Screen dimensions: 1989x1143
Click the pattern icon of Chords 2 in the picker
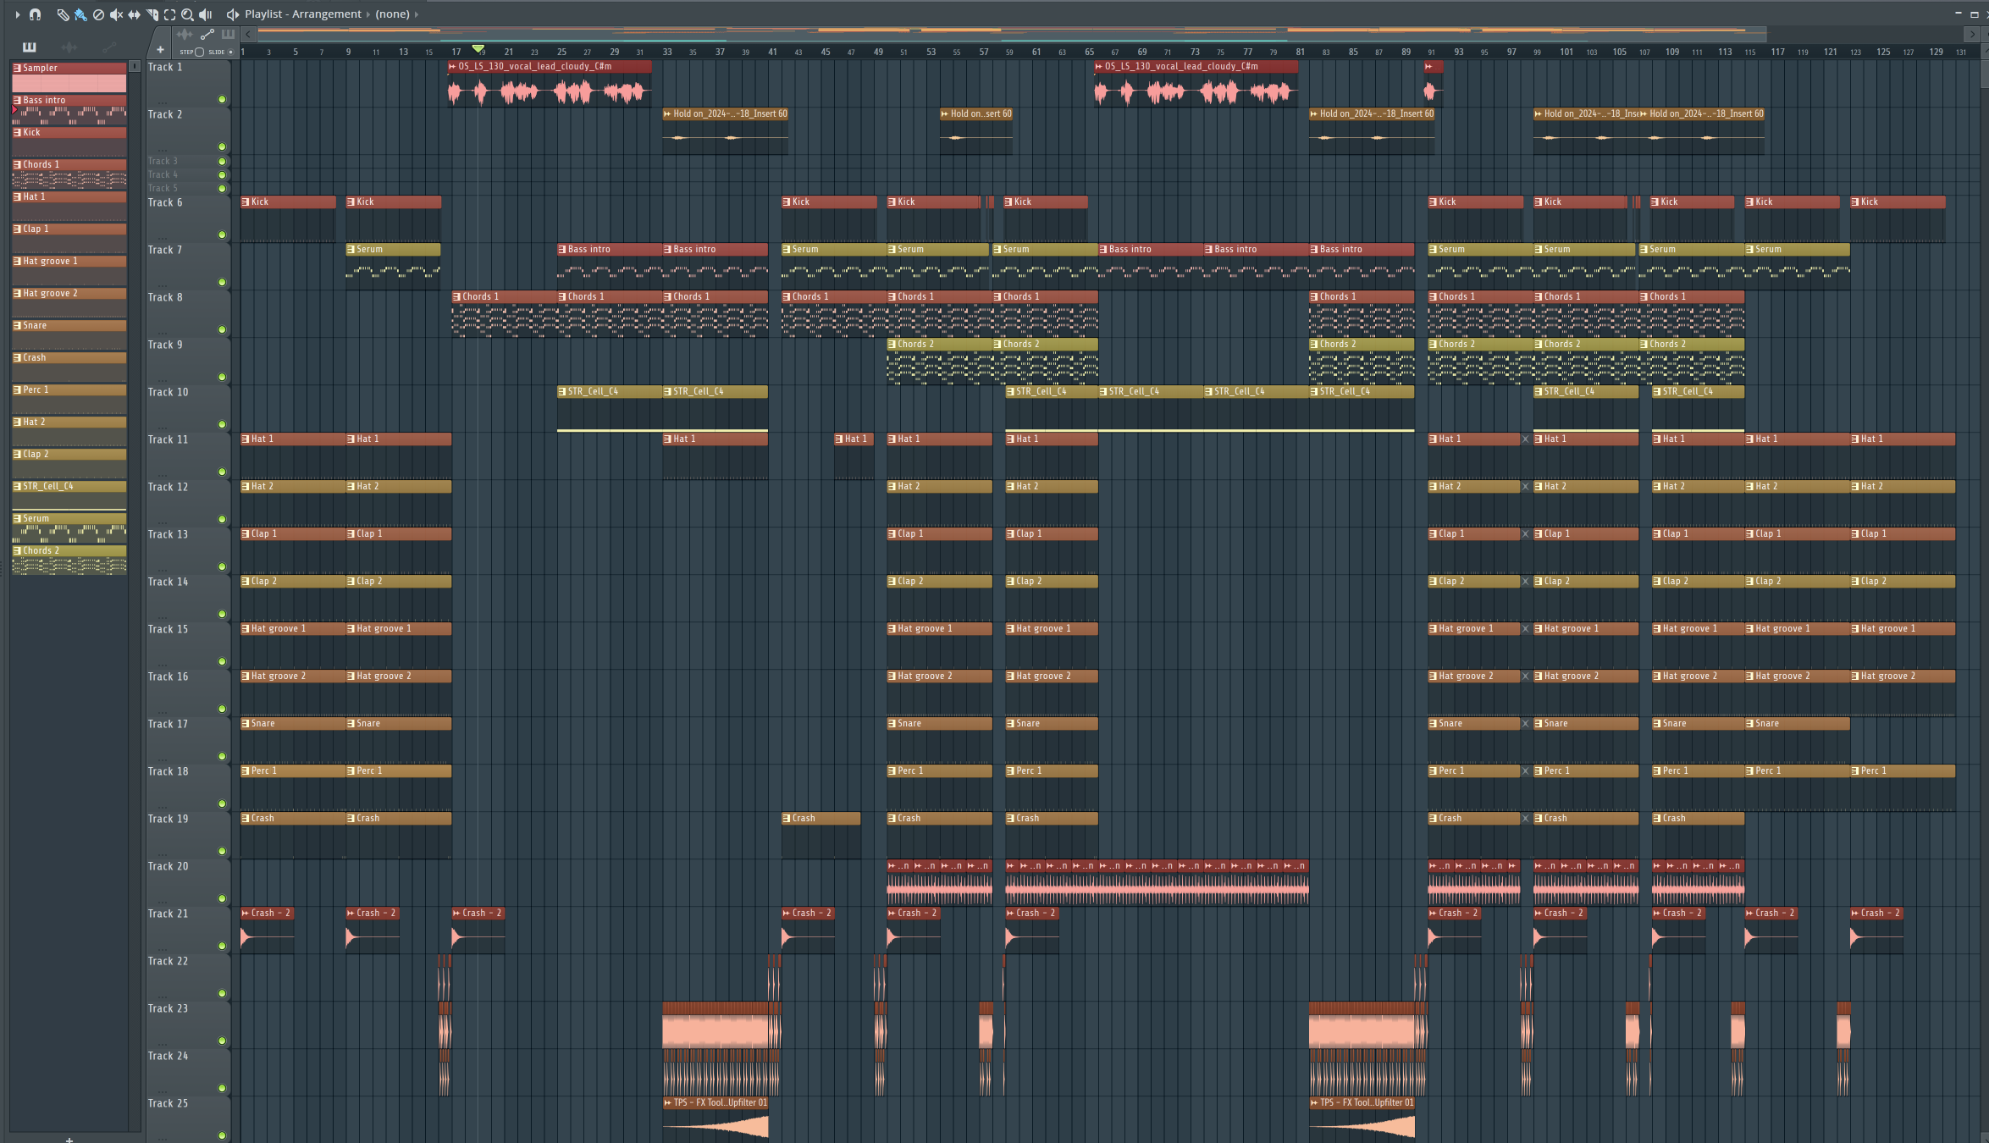pos(17,550)
